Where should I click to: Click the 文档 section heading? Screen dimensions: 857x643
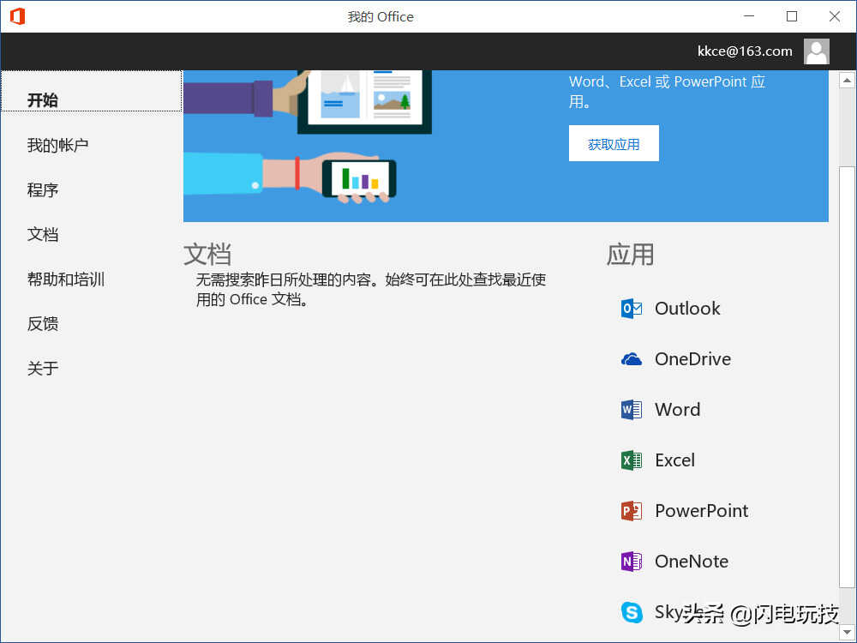pos(207,255)
